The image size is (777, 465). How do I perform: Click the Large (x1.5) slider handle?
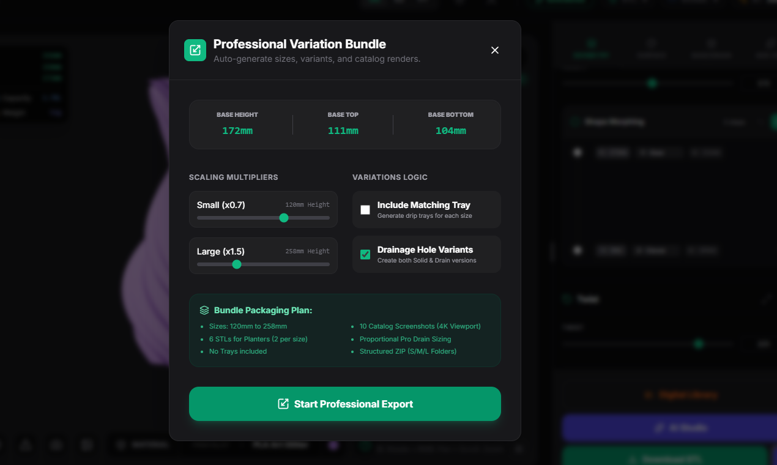point(237,264)
